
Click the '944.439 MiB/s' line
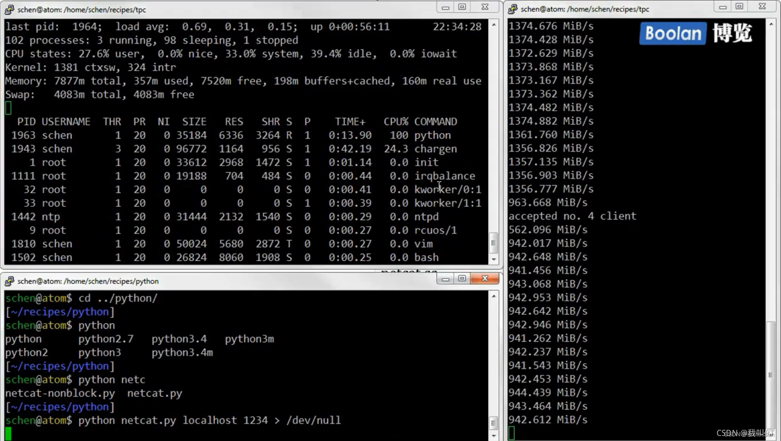click(548, 393)
